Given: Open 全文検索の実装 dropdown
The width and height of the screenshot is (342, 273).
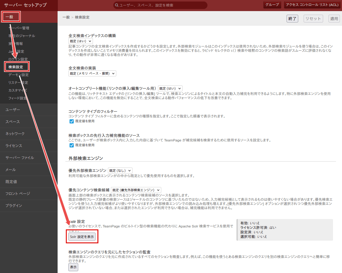Looking at the screenshot, I should 92,73.
